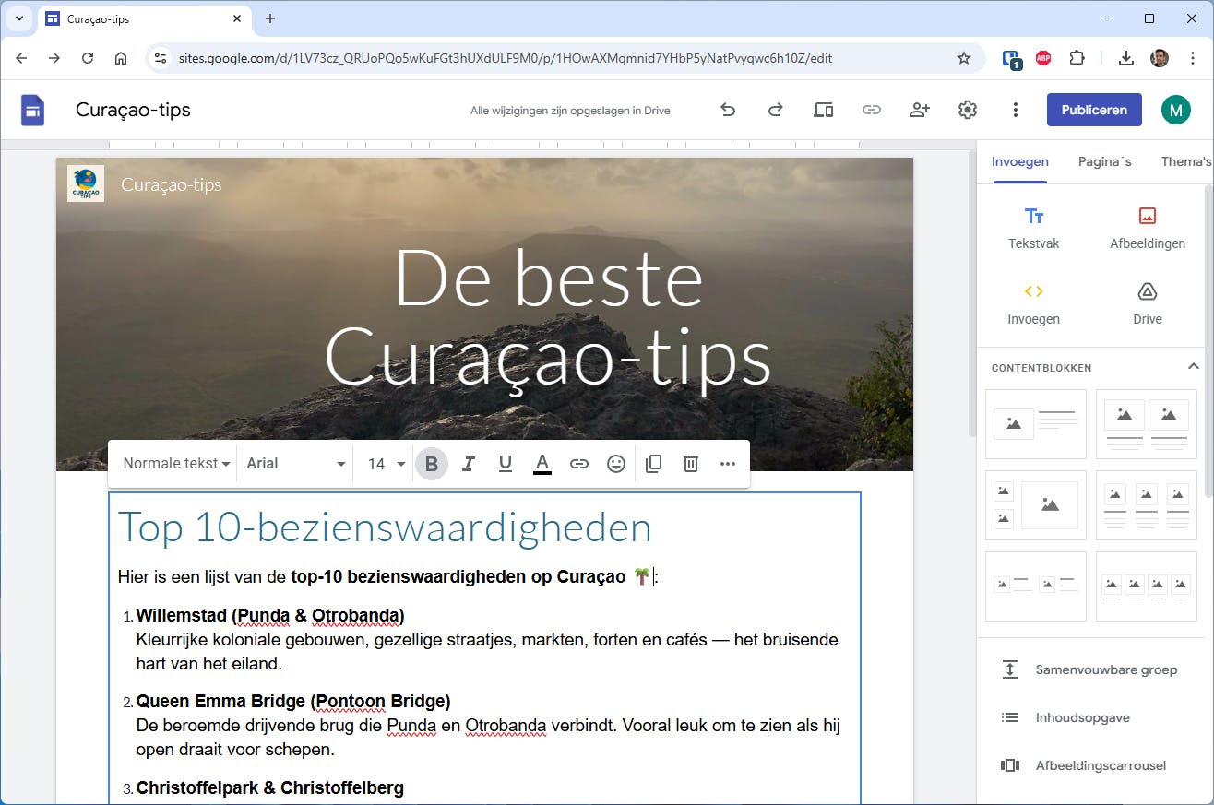Choose the image-left with text content block
This screenshot has height=805, width=1214.
[x=1036, y=424]
